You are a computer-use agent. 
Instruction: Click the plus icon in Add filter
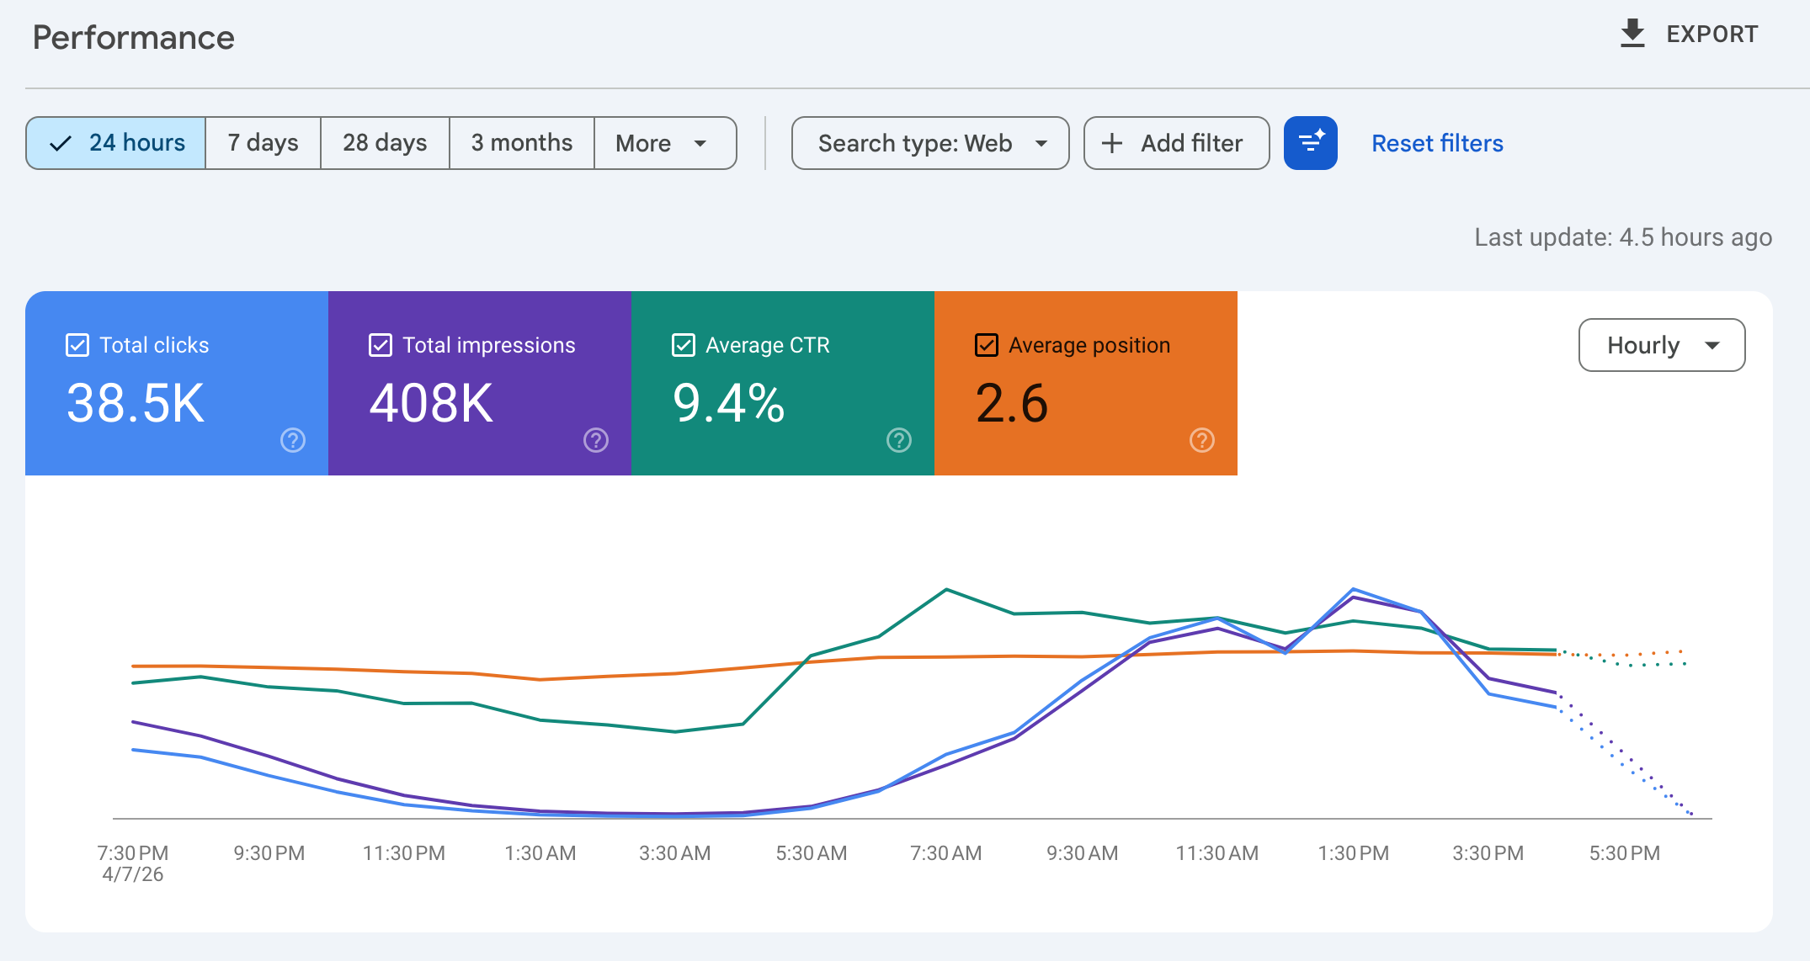[1112, 143]
